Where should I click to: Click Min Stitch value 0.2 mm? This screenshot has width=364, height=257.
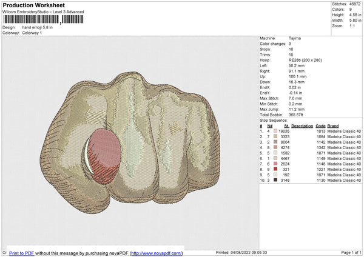click(x=295, y=104)
